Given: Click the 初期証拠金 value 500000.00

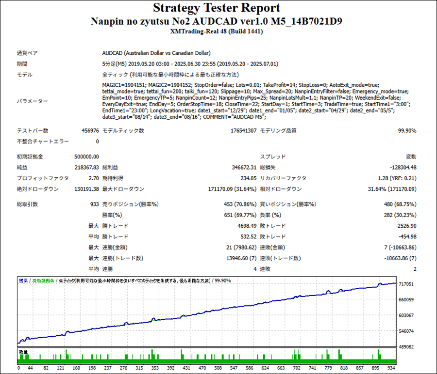Looking at the screenshot, I should tap(86, 157).
